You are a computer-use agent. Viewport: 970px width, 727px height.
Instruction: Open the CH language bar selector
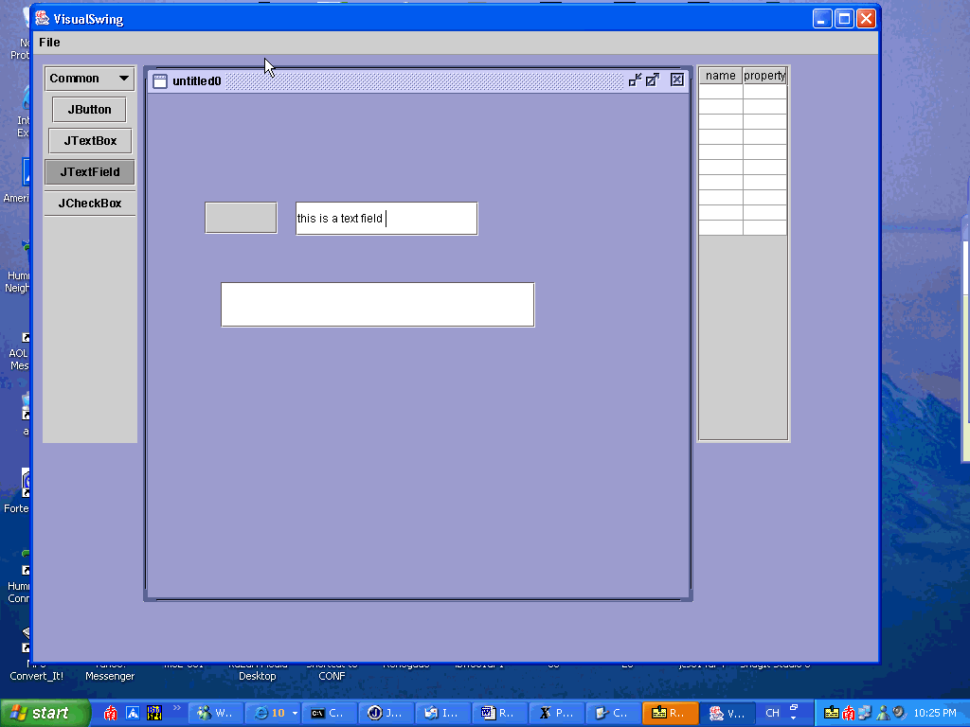tap(773, 713)
